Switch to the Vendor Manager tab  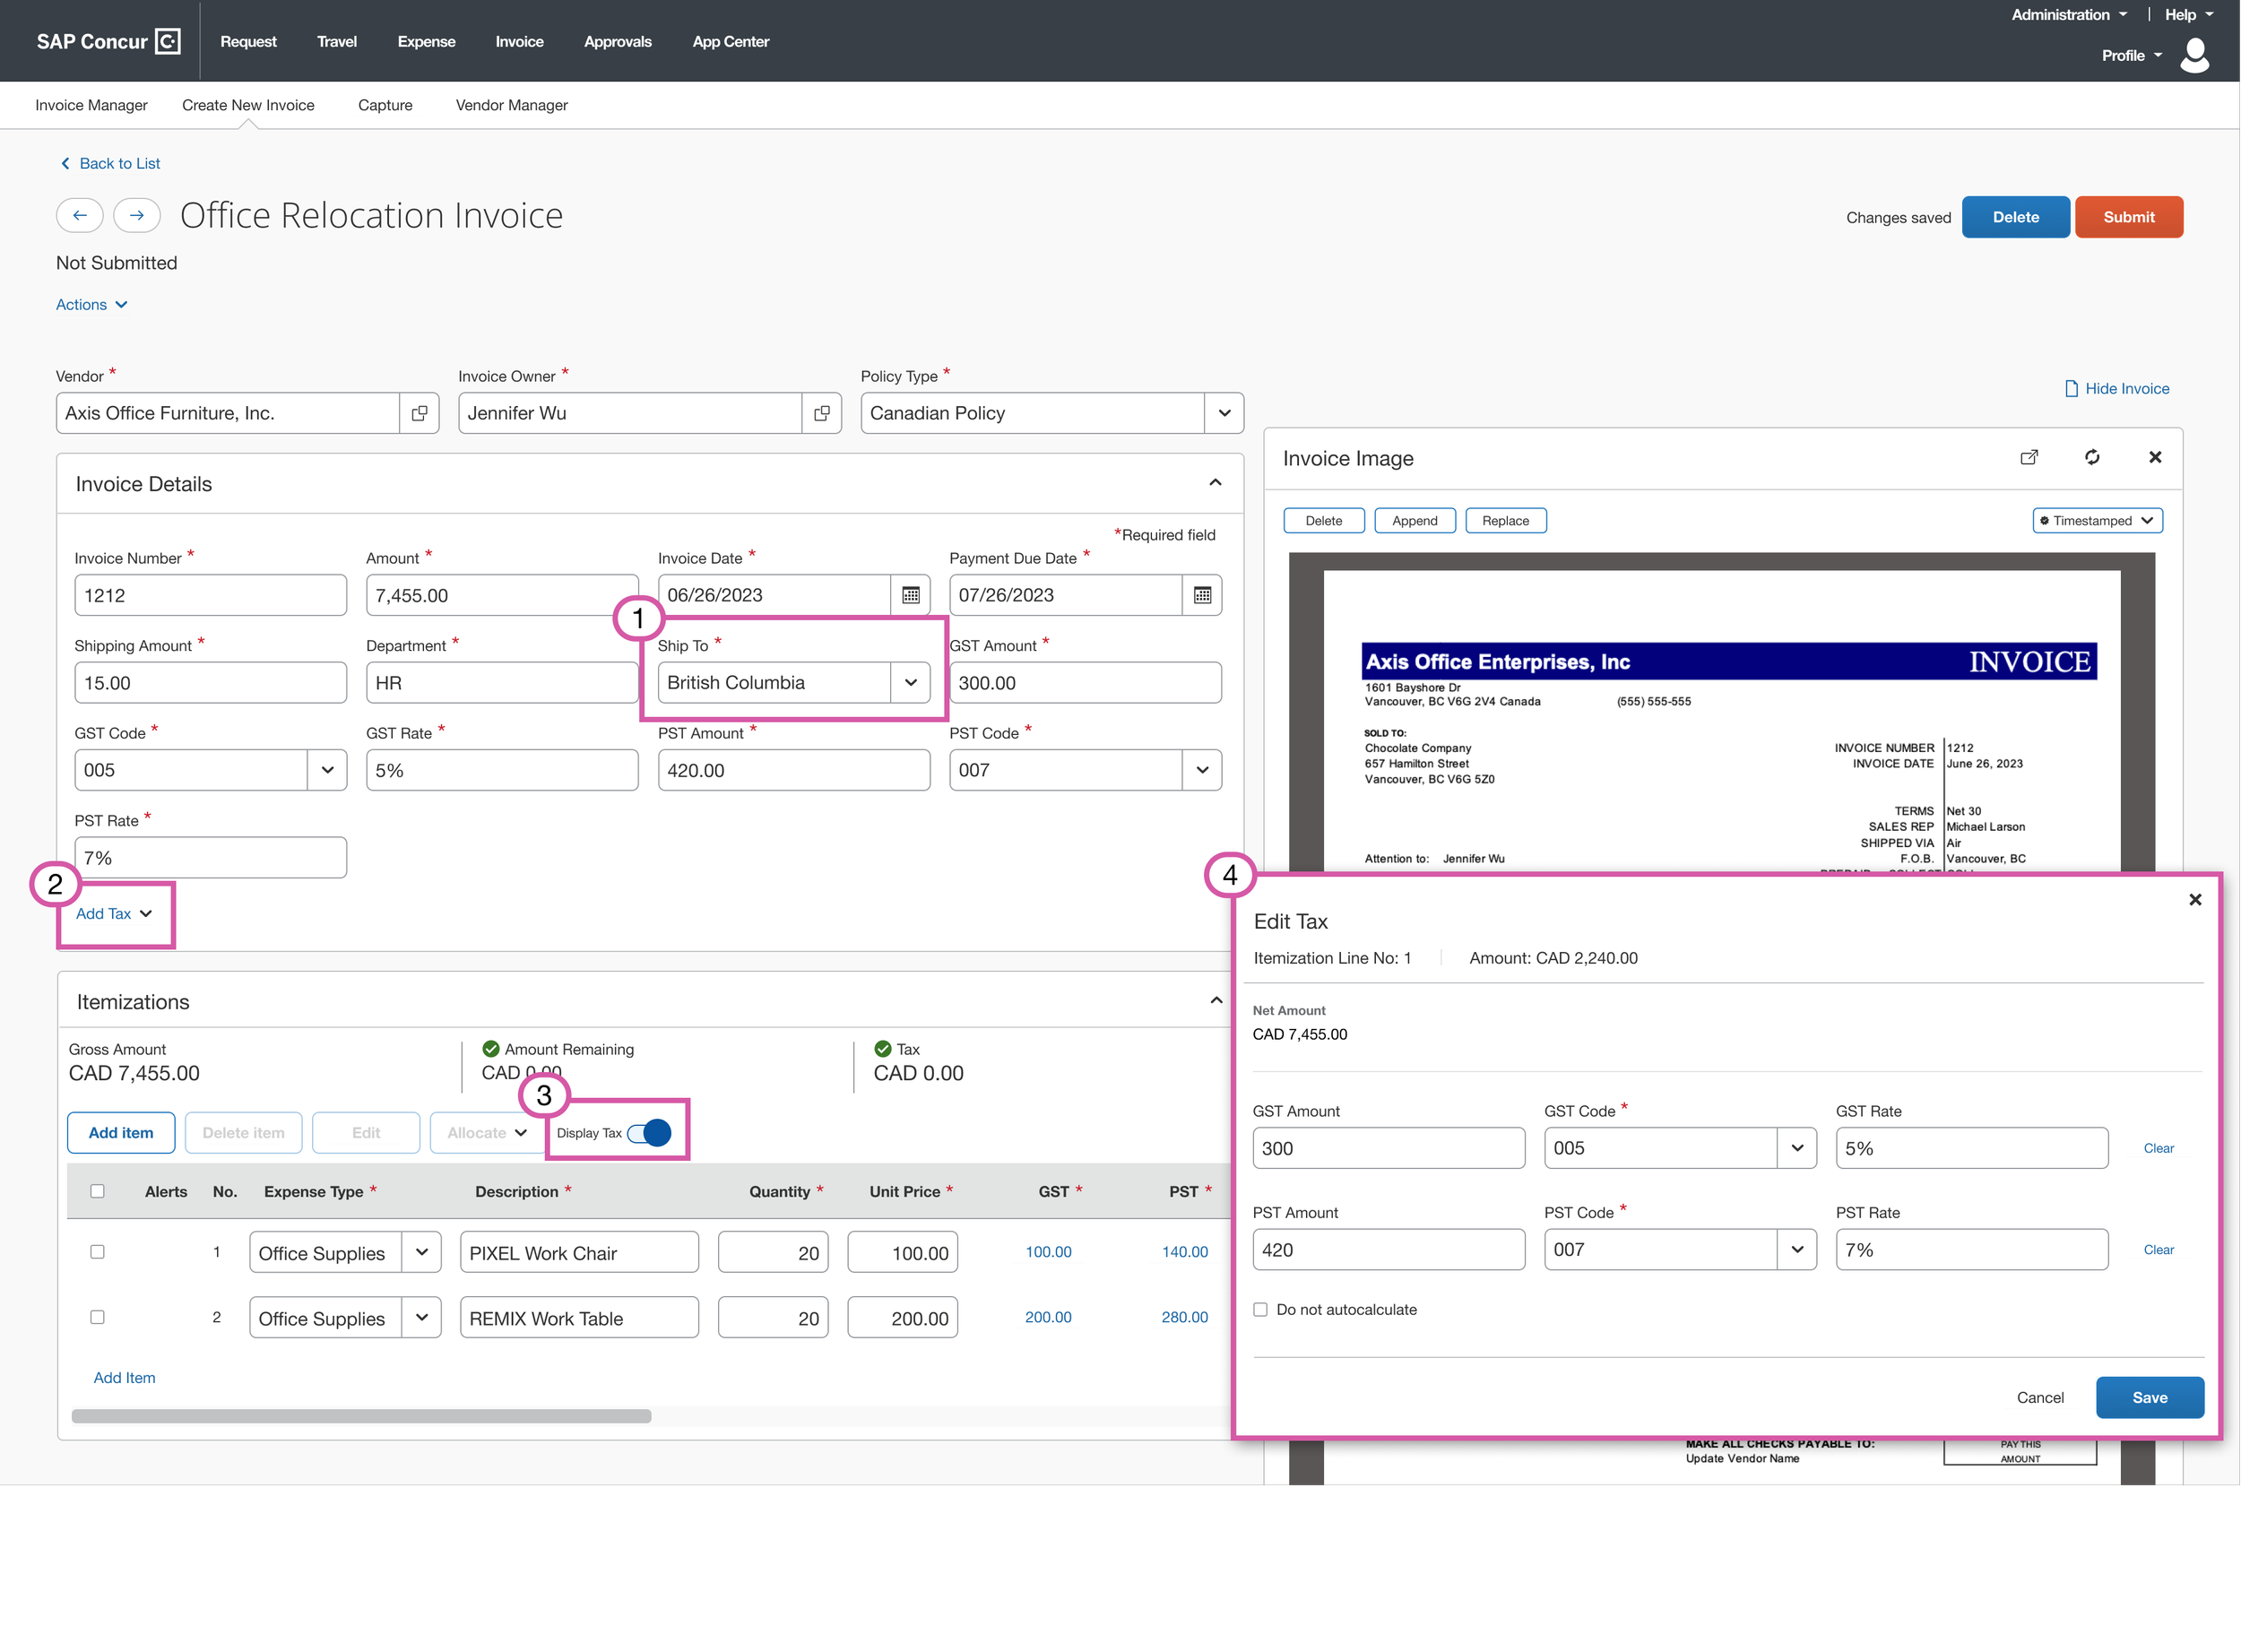click(x=511, y=105)
